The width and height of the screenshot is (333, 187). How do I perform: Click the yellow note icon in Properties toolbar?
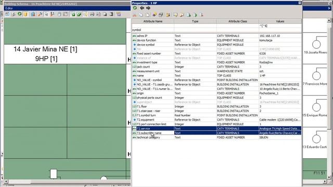pyautogui.click(x=175, y=15)
